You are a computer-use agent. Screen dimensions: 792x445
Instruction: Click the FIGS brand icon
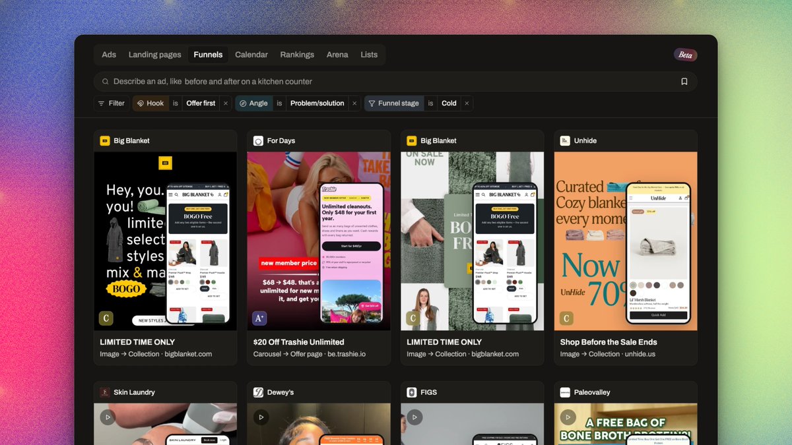(412, 392)
